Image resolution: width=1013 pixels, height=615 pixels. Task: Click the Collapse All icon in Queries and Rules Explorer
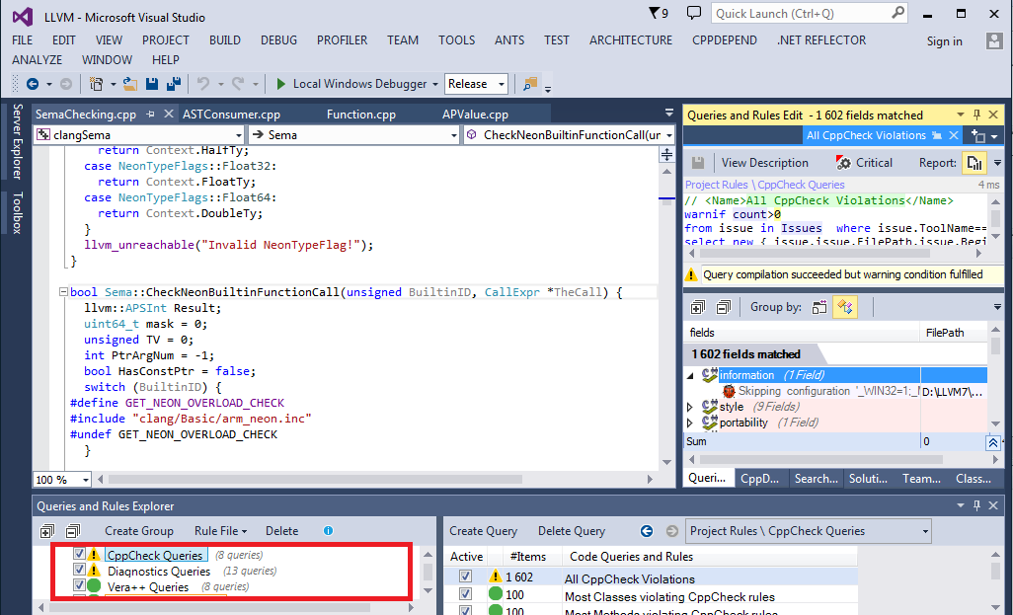[73, 531]
